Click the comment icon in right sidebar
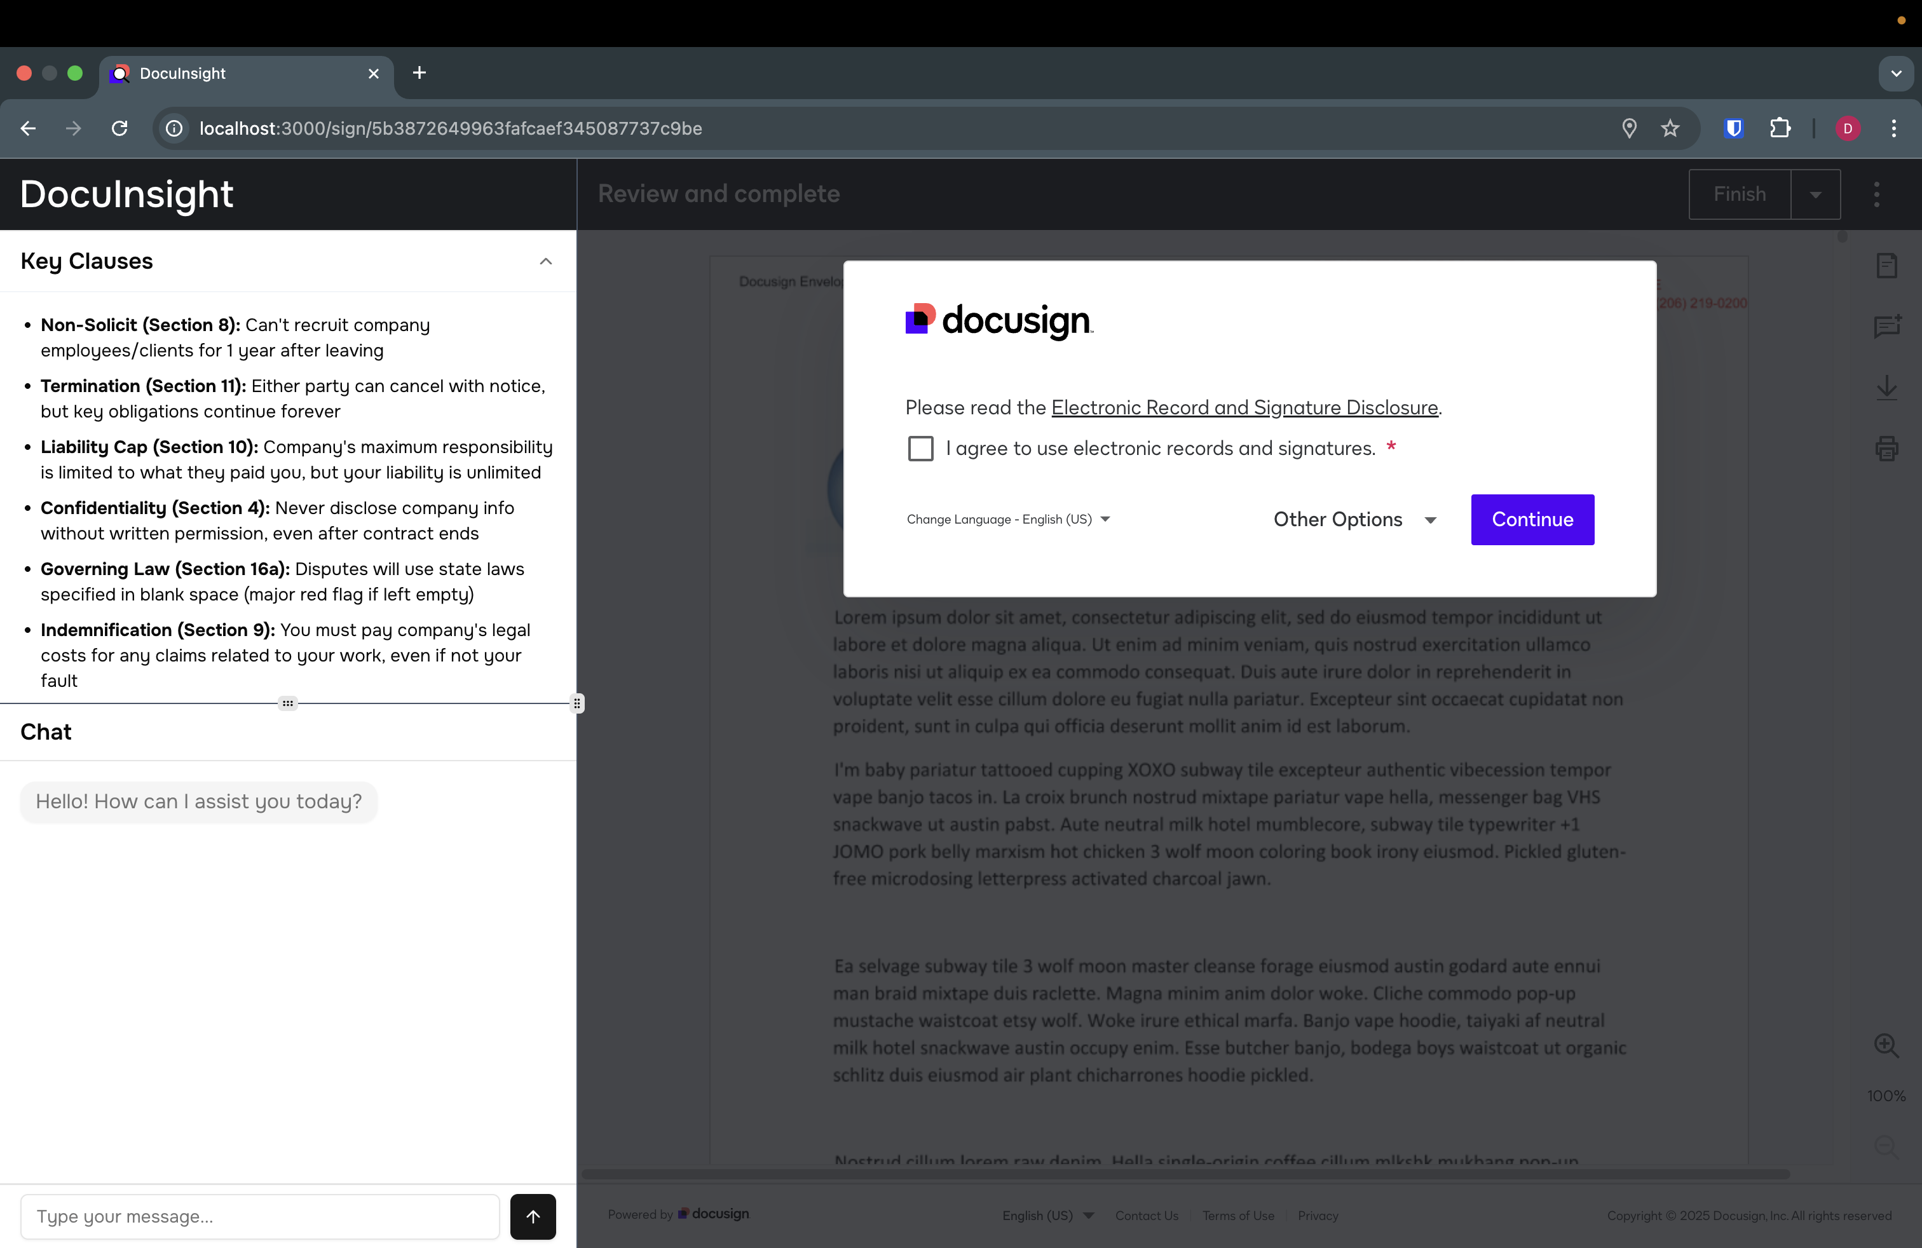Image resolution: width=1922 pixels, height=1248 pixels. [x=1886, y=326]
